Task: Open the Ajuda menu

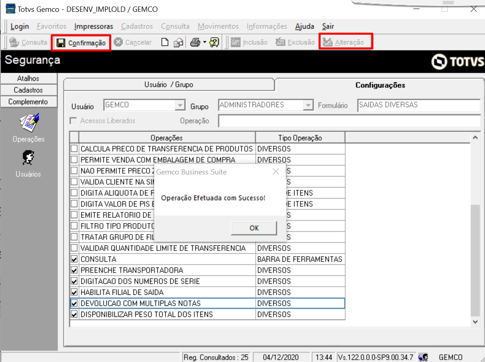Action: [x=304, y=26]
